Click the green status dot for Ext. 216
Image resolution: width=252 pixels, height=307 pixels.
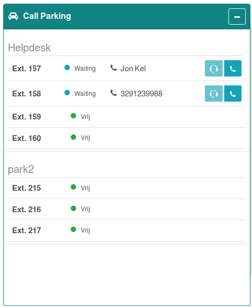(73, 209)
